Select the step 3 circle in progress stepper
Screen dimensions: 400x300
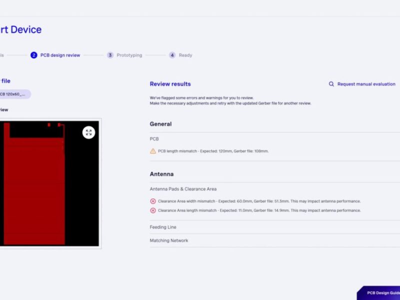tap(110, 55)
